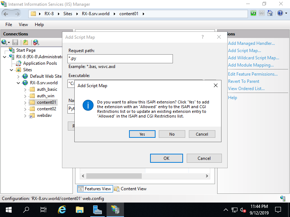Select Application Pools node
The image size is (290, 217).
point(40,63)
